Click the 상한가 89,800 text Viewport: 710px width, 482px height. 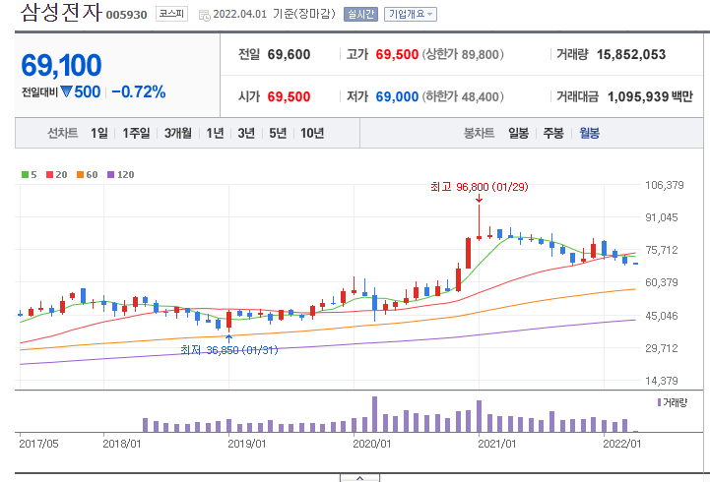[463, 55]
